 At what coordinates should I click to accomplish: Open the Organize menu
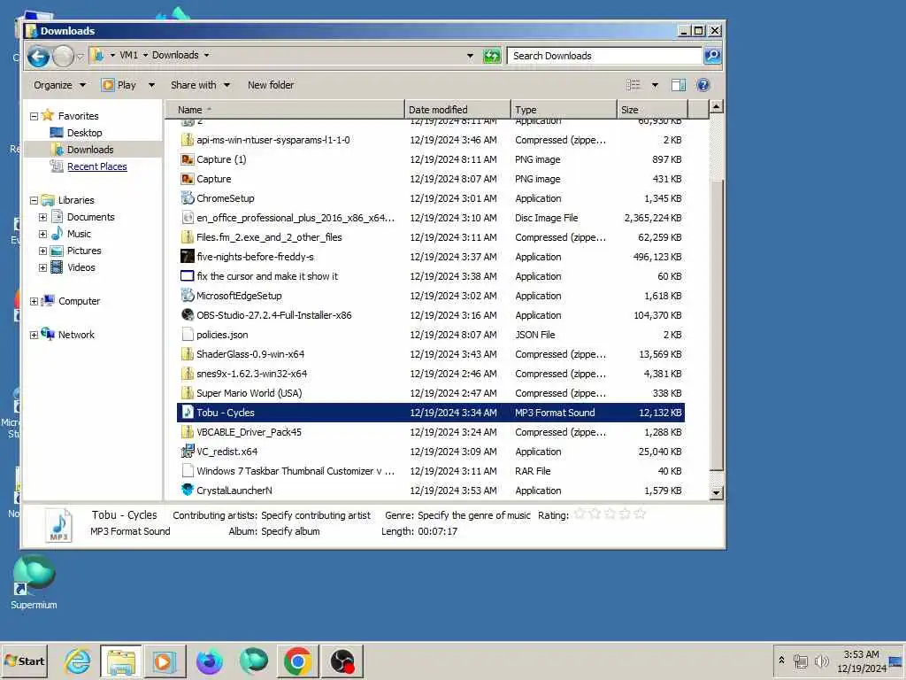[59, 85]
